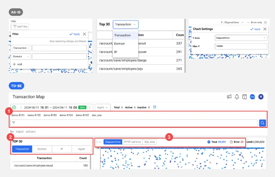
Task: Close the Filter panel with X
Action: click(85, 34)
